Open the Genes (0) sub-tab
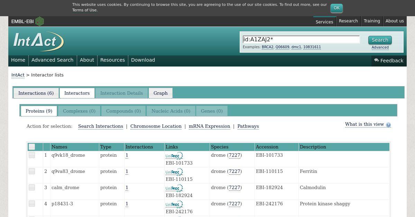The width and height of the screenshot is (415, 217). [212, 111]
